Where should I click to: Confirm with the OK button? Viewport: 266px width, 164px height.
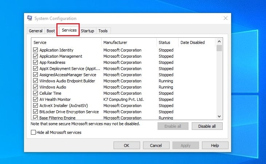click(127, 145)
